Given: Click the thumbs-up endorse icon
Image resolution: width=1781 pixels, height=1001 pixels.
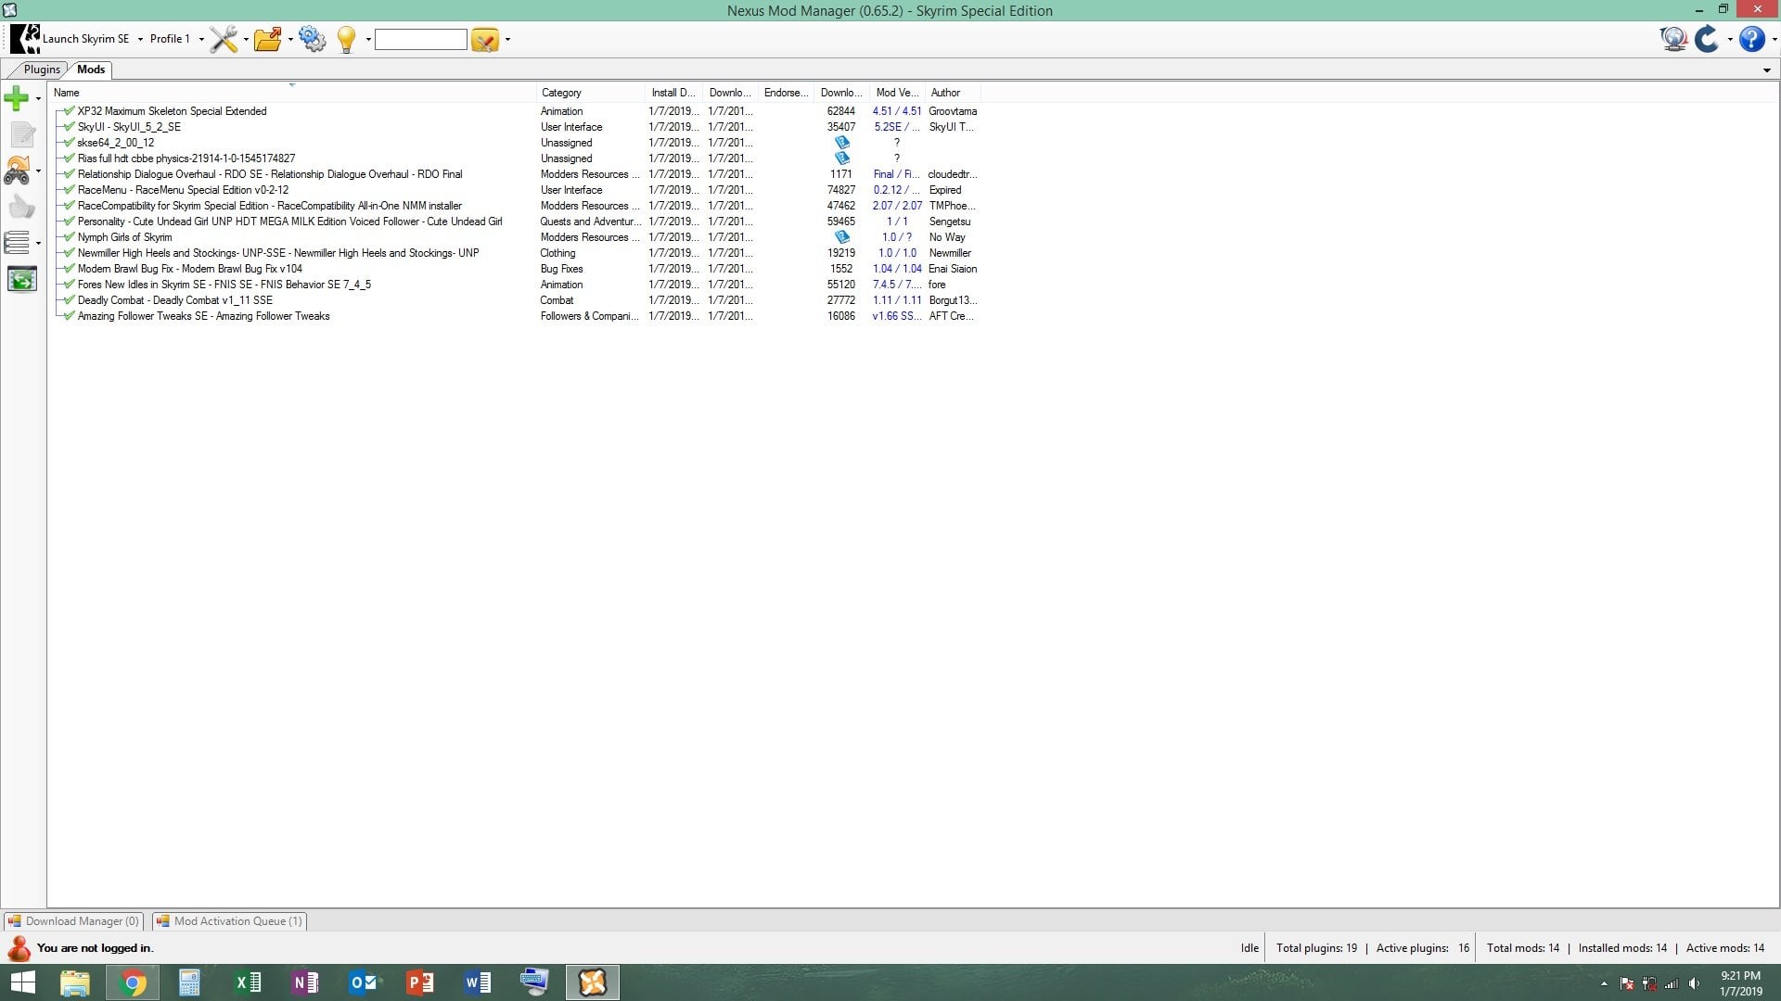Looking at the screenshot, I should coord(22,207).
